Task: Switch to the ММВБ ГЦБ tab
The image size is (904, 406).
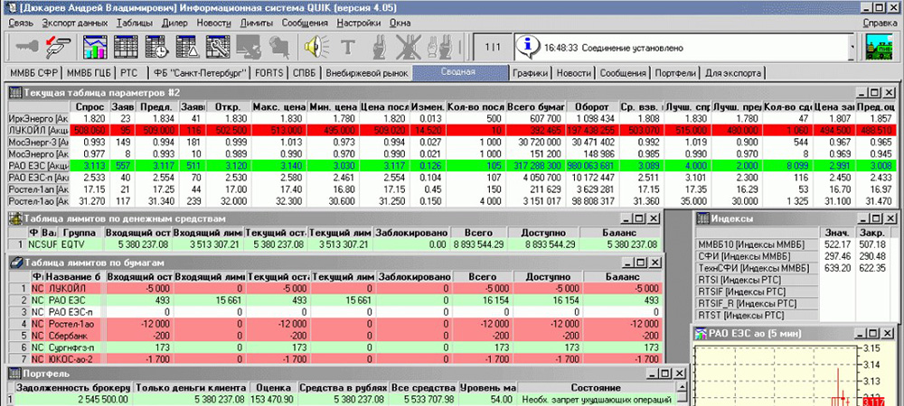Action: [x=89, y=73]
